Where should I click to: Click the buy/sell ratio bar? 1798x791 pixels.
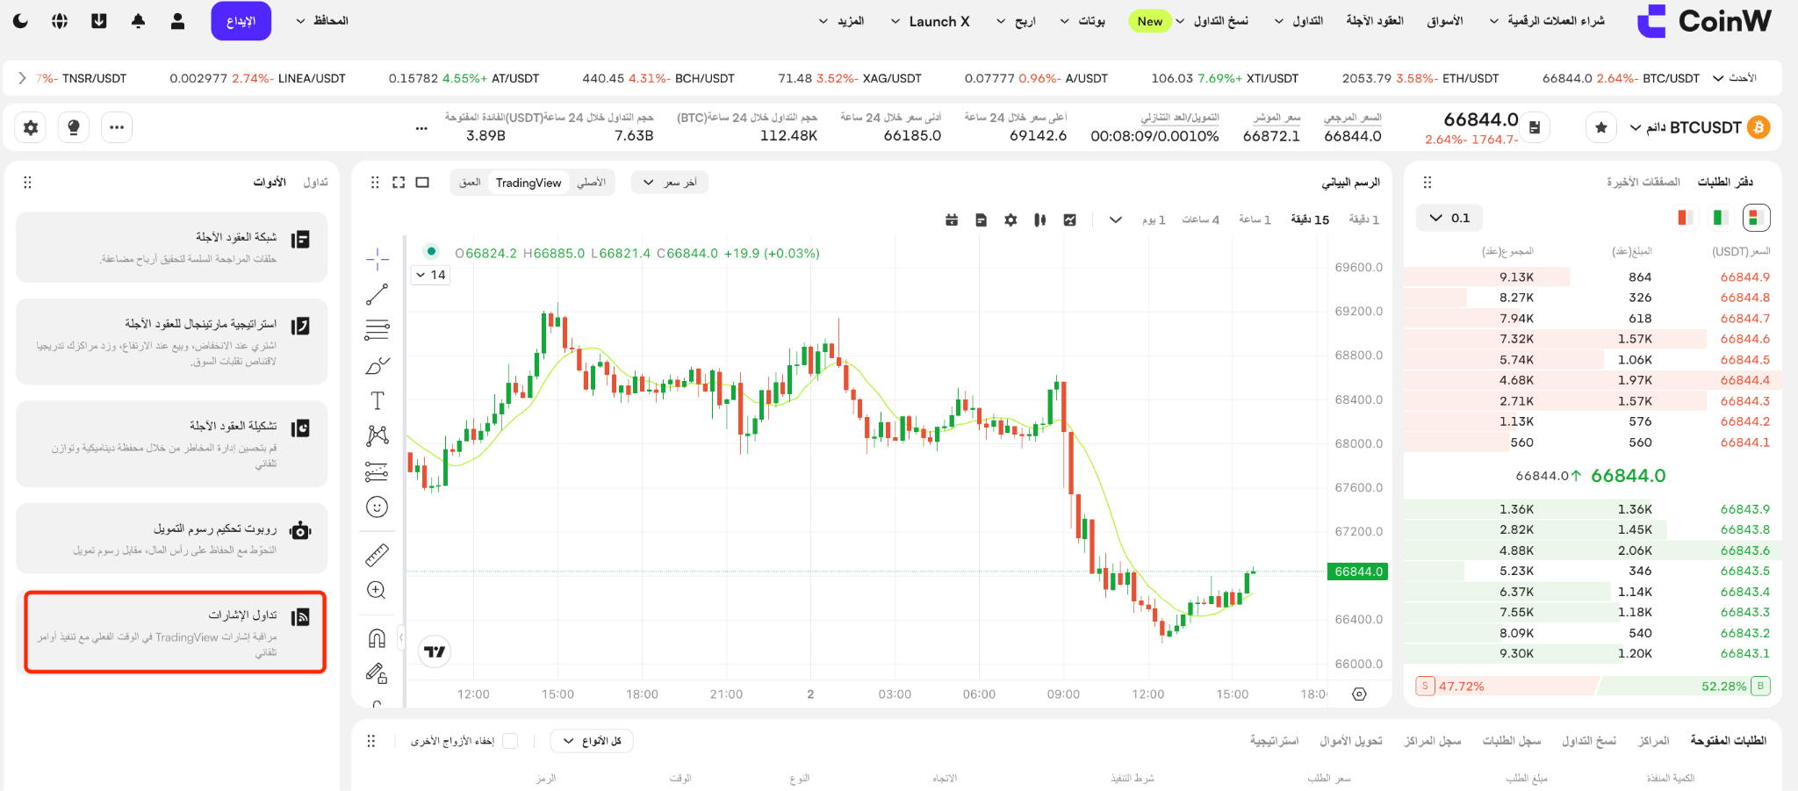(1593, 686)
